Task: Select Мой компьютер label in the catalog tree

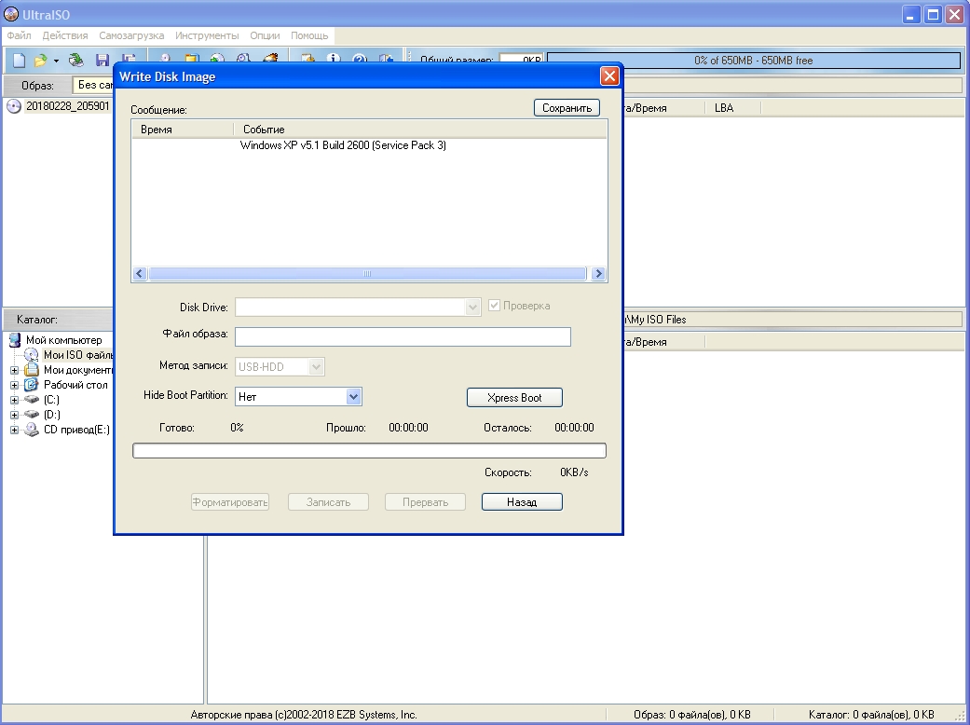Action: (x=63, y=340)
